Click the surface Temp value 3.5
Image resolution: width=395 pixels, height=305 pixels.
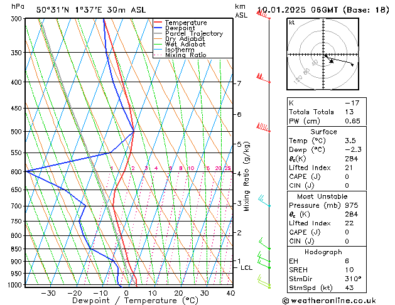click(x=350, y=141)
